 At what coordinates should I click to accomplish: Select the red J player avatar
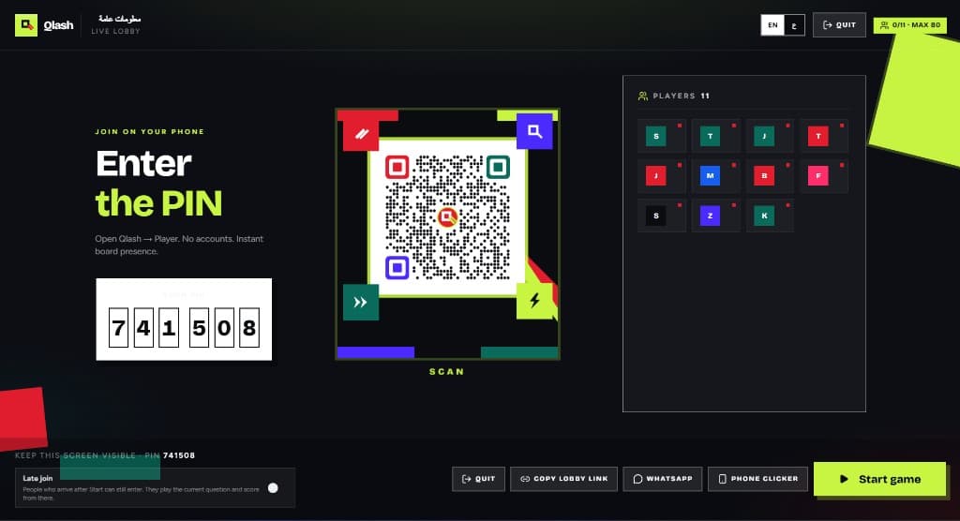pos(655,176)
